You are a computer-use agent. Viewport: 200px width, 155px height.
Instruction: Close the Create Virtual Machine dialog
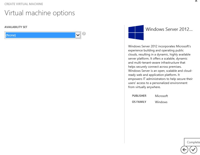point(196,1)
